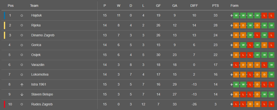Click Rijeka's last green W form badge
The height and width of the screenshot is (110, 277).
[x=271, y=25]
